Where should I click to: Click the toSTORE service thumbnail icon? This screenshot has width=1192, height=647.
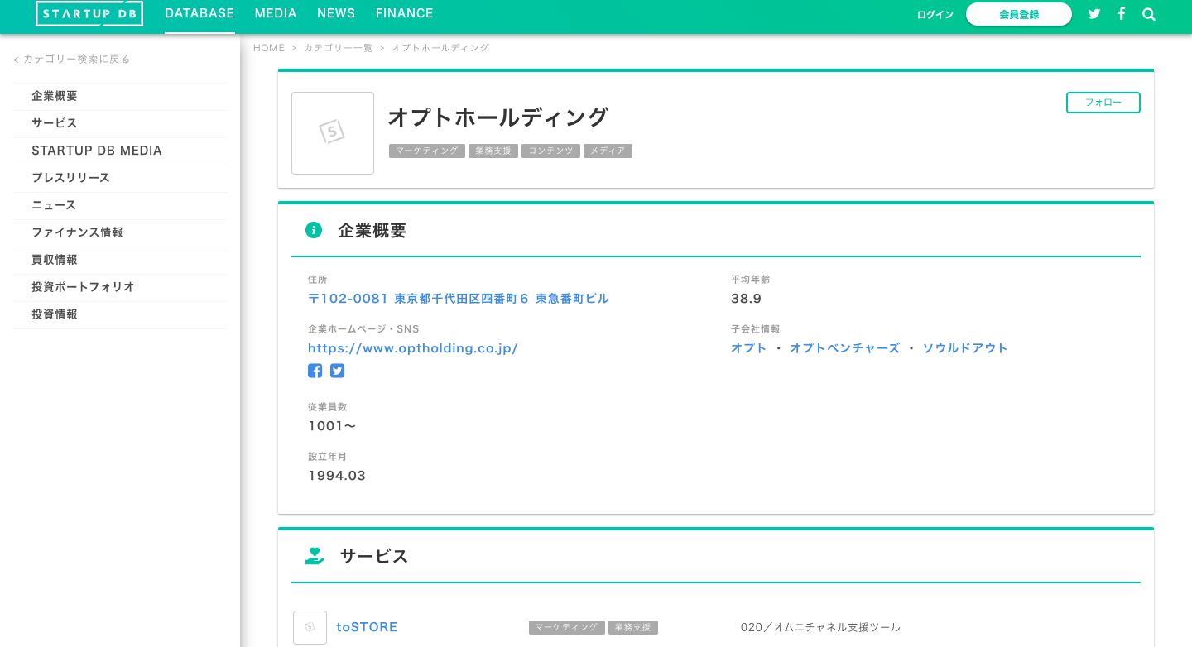(x=310, y=627)
